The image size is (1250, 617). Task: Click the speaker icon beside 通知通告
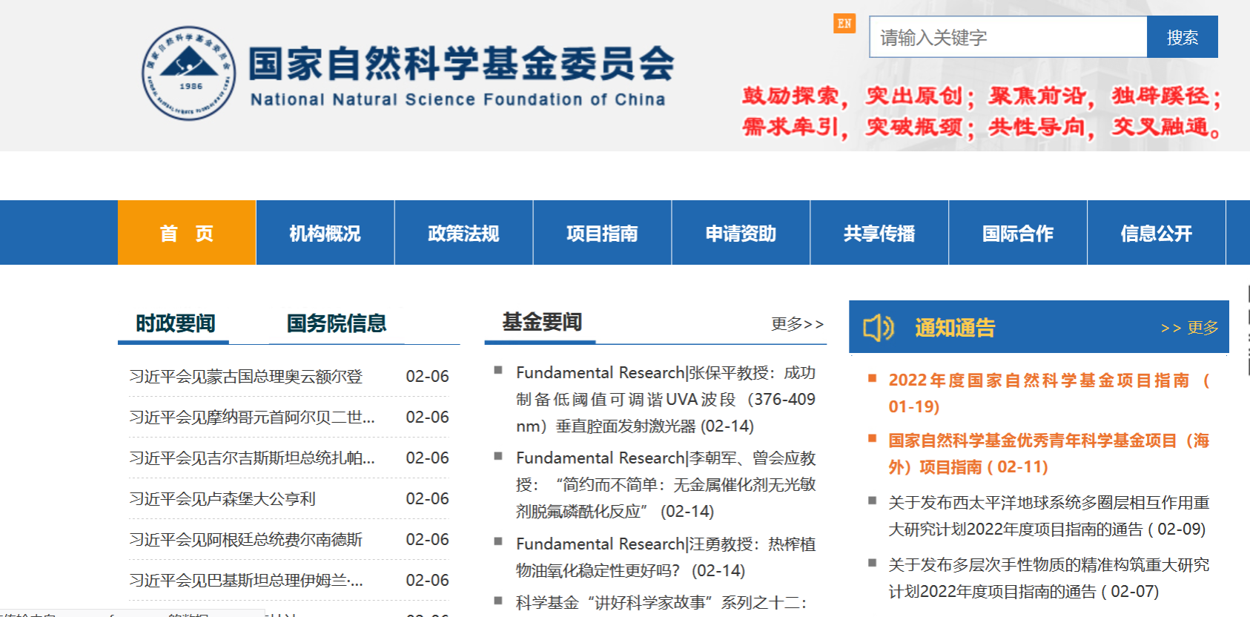[879, 327]
